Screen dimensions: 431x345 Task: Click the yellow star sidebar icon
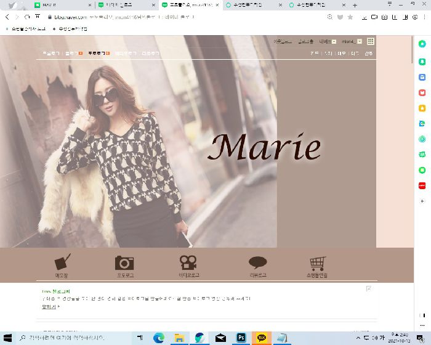422,108
